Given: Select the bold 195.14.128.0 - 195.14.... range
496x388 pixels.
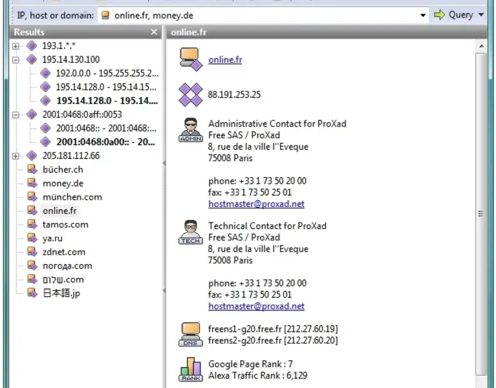Looking at the screenshot, I should pos(107,101).
